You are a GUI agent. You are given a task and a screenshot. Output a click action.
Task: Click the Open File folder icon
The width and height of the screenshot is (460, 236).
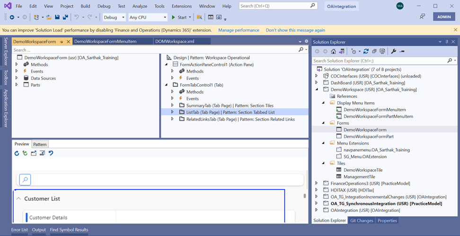49,17
